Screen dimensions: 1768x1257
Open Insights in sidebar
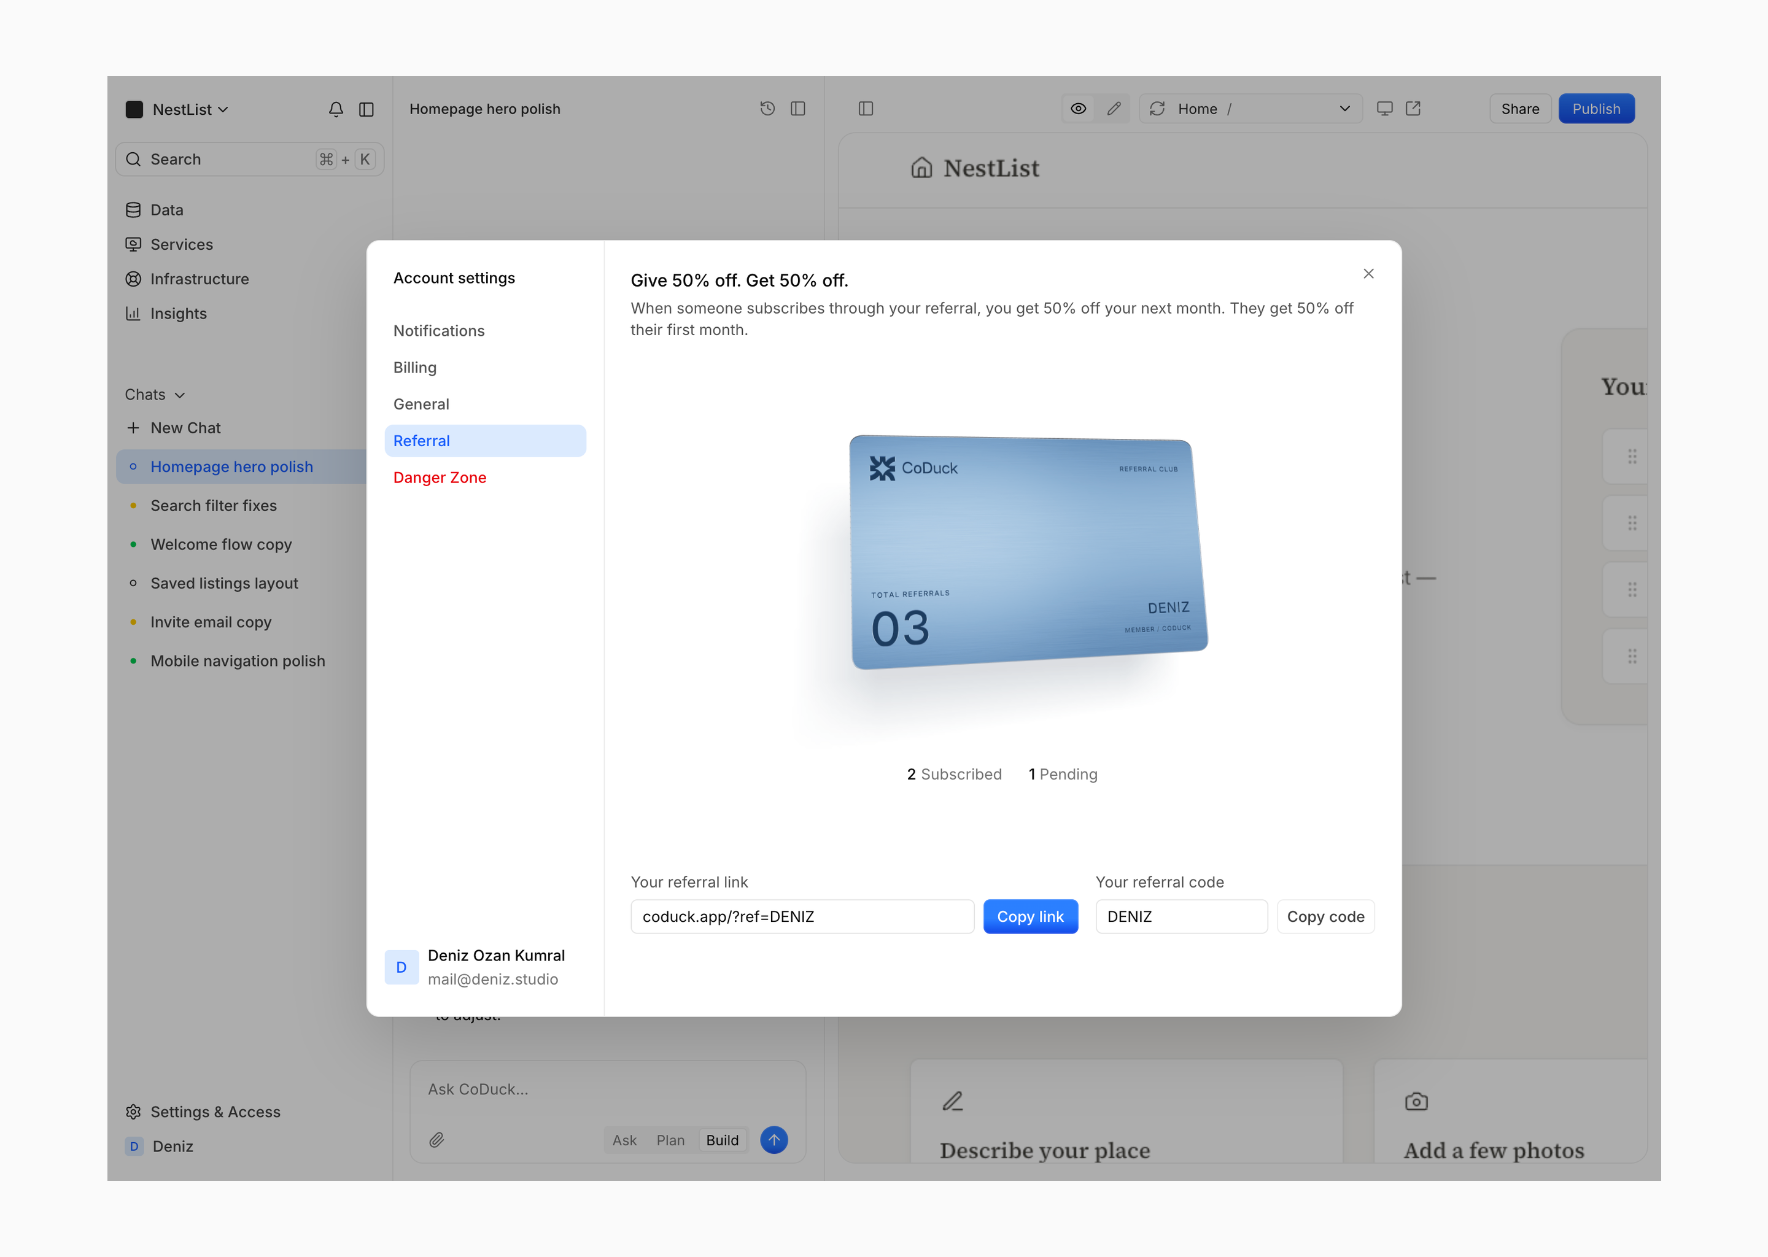coord(166,314)
